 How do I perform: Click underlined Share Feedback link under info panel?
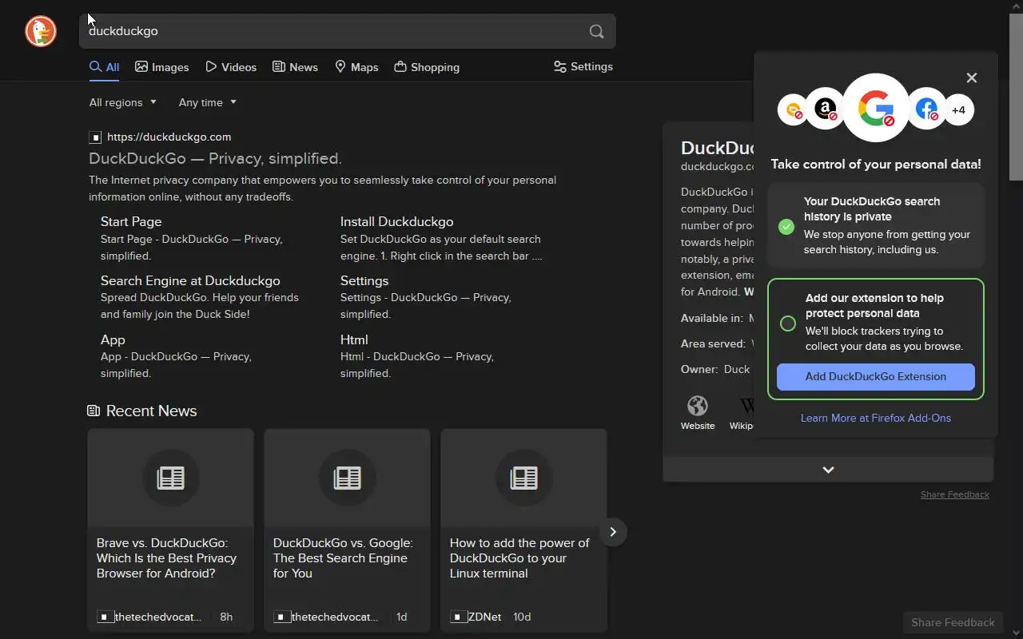pos(955,494)
